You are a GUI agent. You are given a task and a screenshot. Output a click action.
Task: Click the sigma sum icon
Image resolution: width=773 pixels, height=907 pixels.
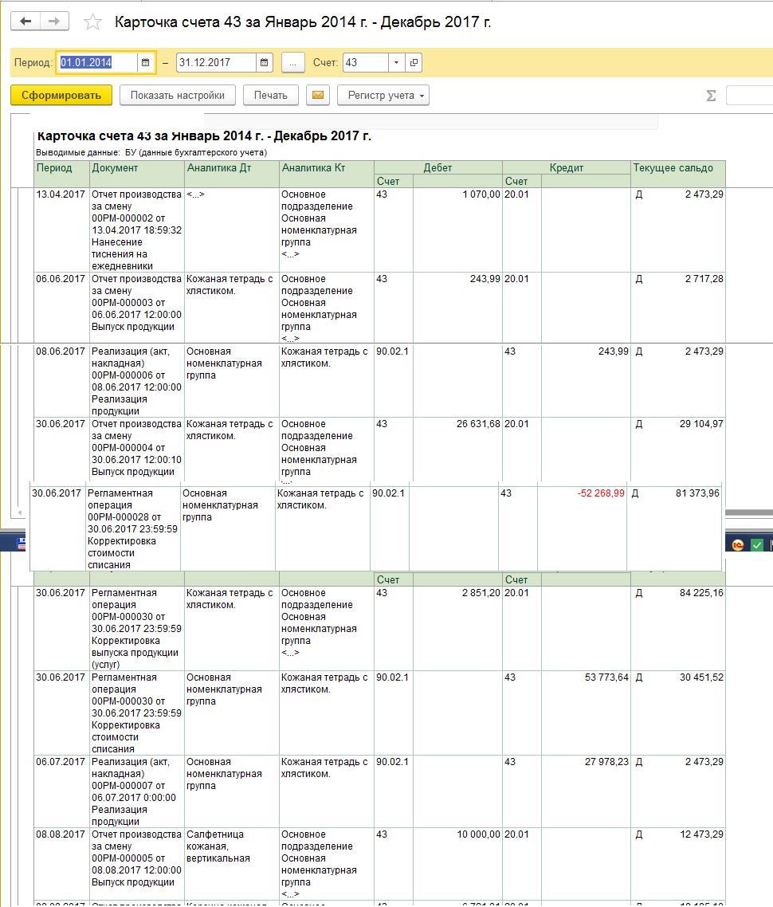click(711, 96)
